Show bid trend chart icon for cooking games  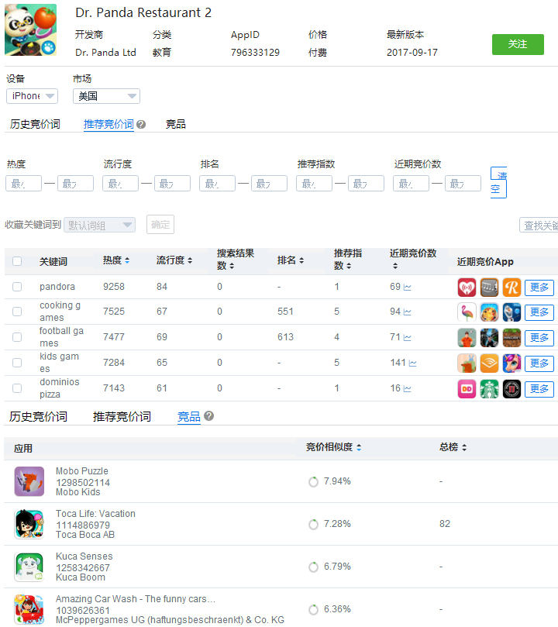pos(408,312)
